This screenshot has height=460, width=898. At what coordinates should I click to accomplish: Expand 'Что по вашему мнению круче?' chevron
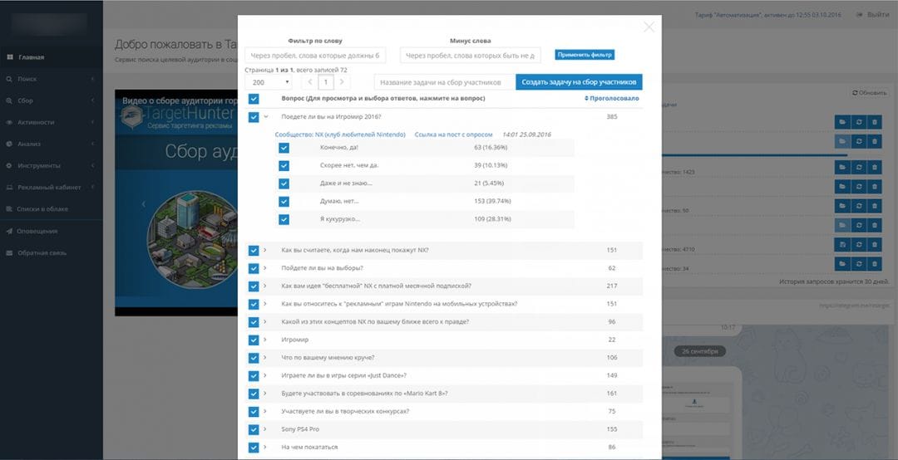(x=265, y=358)
